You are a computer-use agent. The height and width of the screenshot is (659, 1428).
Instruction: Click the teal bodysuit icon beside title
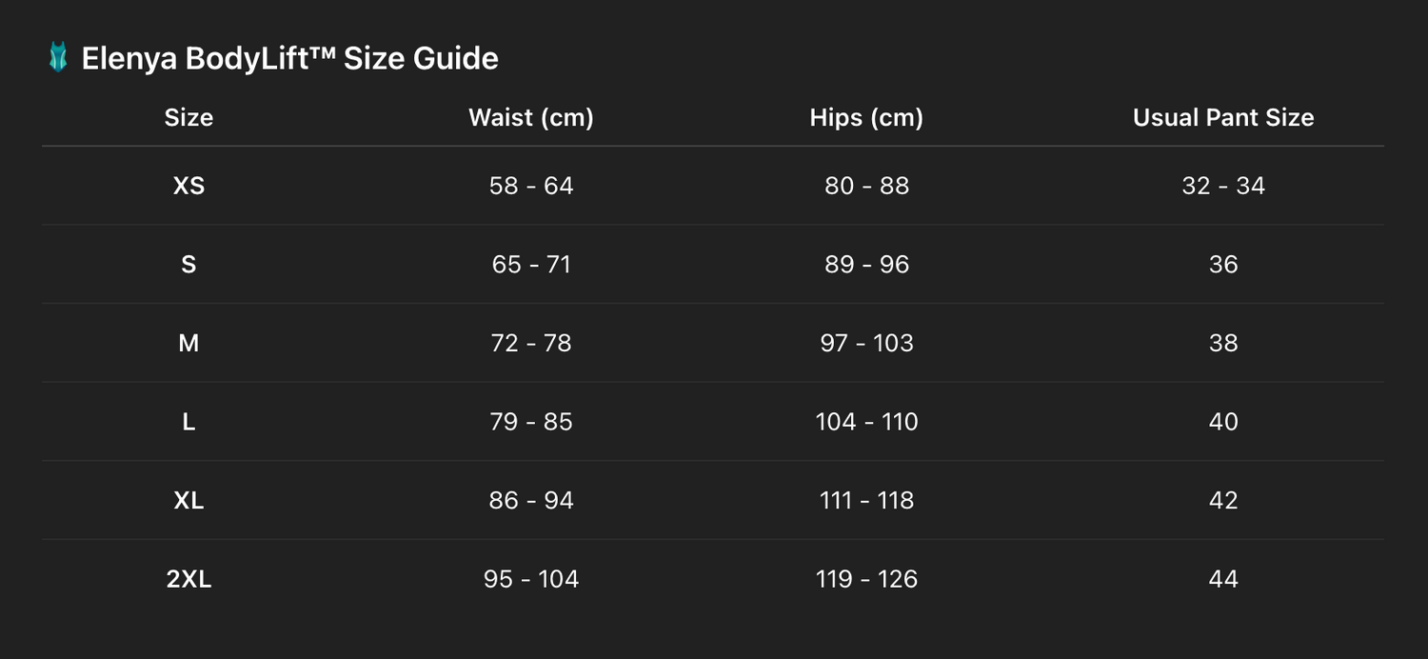tap(58, 58)
